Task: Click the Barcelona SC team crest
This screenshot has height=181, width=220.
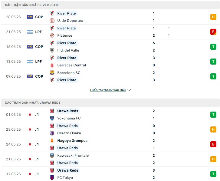Action: coord(52,73)
